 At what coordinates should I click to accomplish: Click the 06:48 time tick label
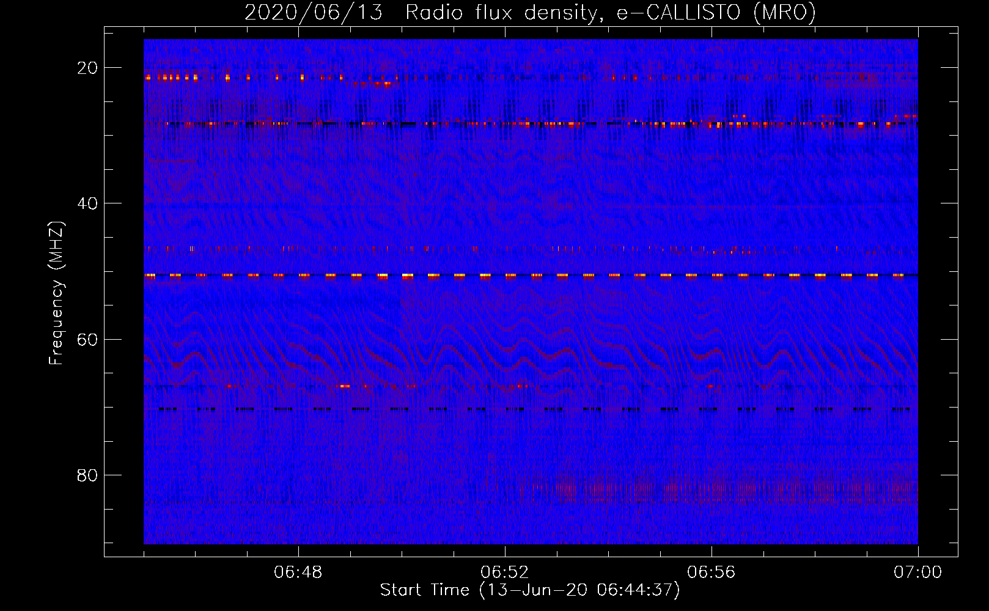pyautogui.click(x=298, y=573)
